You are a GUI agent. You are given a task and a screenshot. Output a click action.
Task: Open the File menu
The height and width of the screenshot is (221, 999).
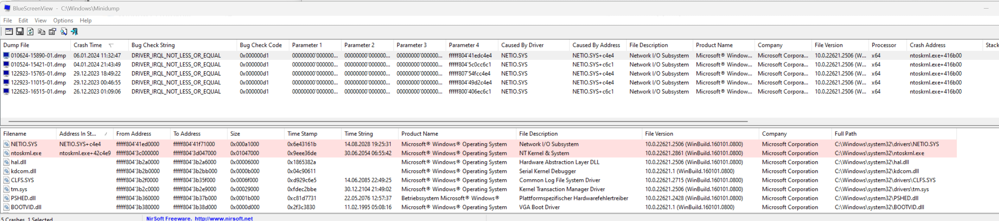pos(7,21)
